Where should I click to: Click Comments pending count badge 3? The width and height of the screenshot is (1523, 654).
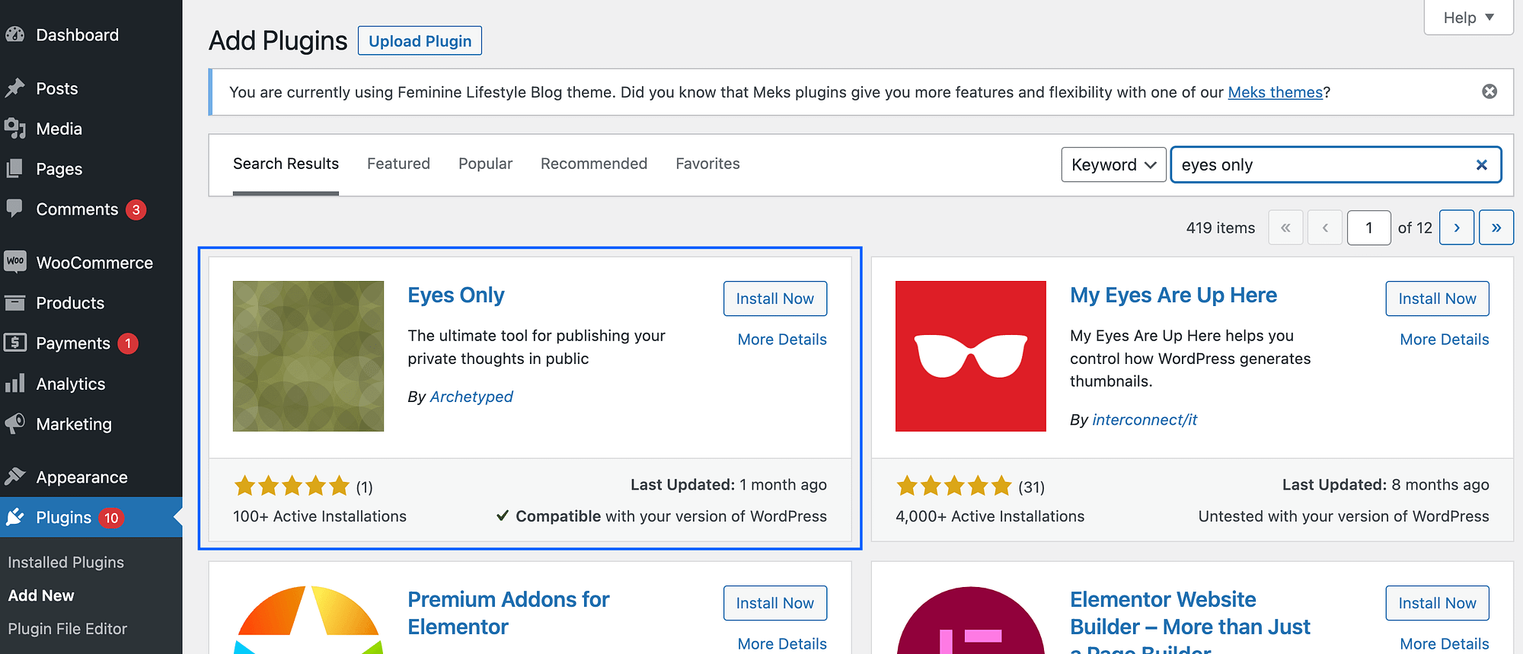tap(136, 209)
